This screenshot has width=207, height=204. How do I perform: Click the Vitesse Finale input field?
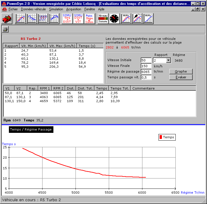[146, 66]
